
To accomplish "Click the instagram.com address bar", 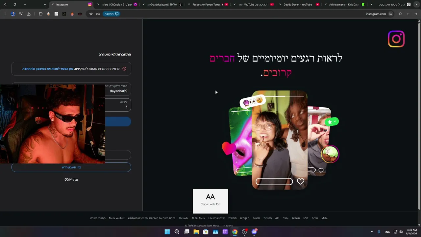I will (x=376, y=14).
